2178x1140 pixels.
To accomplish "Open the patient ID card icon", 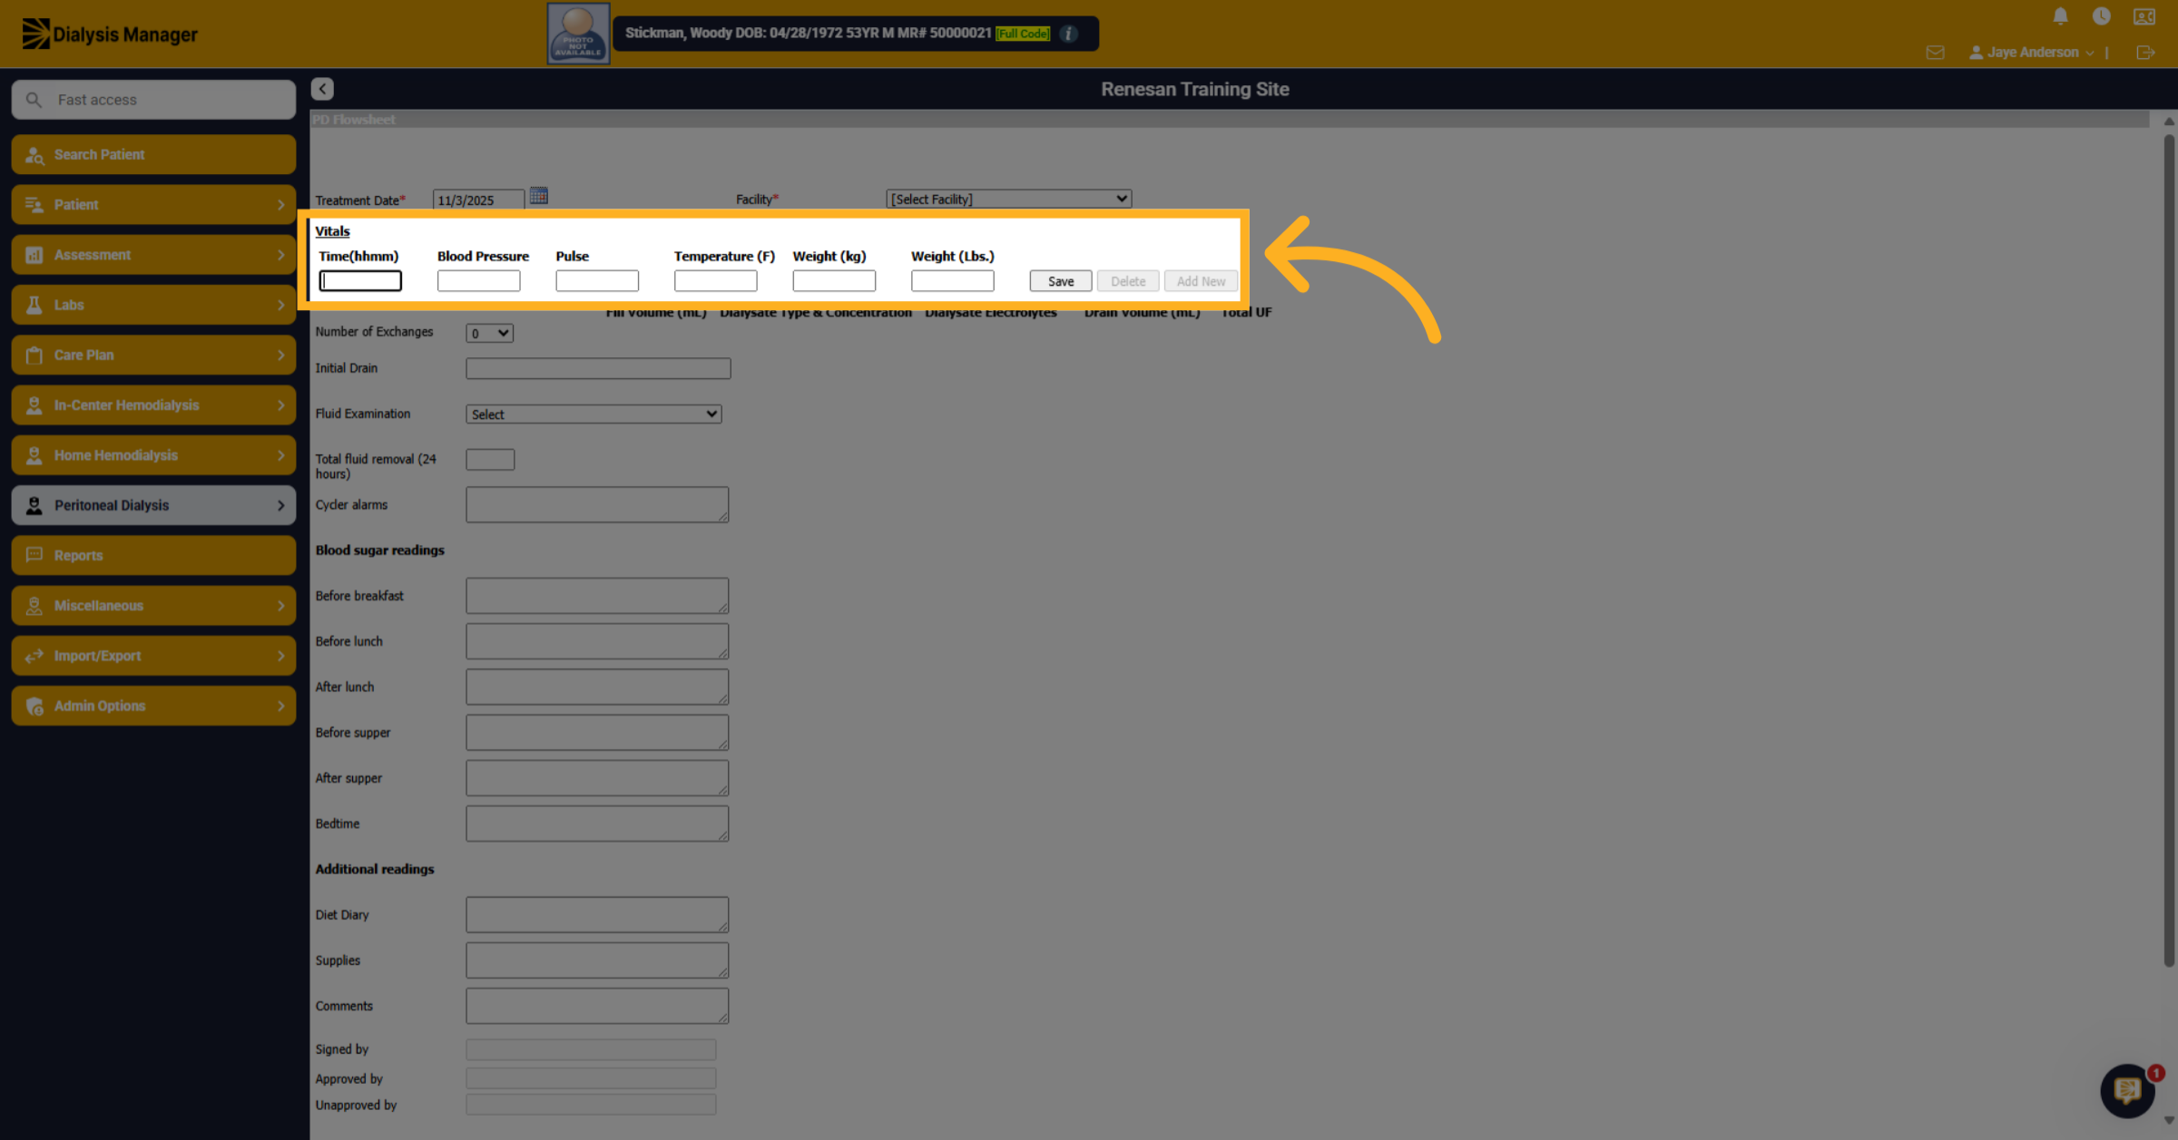I will (x=2144, y=16).
